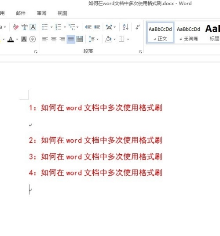Toggle Show/Hide paragraph marks

pyautogui.click(x=138, y=27)
